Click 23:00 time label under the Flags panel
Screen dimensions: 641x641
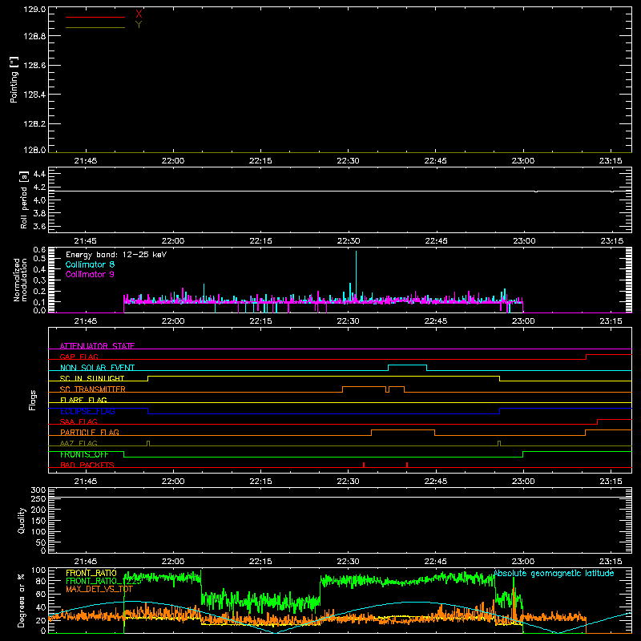523,482
